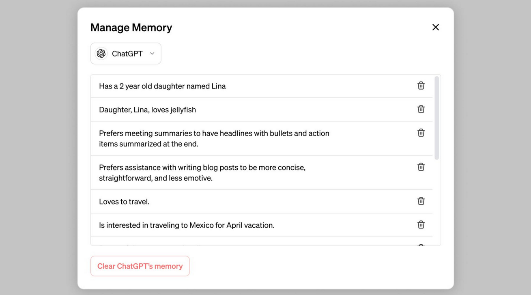Click the ChatGPT logo icon in the selector
Viewport: 531px width, 295px height.
click(101, 54)
